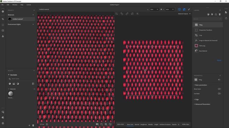Viewport: 229px width, 128px height.
Task: Add a new material with Materials plus button
Action: click(x=33, y=15)
